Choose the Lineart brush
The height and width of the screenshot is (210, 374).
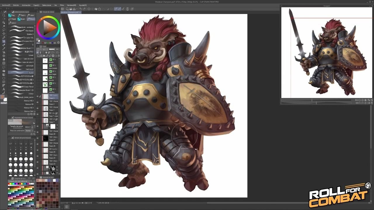pyautogui.click(x=21, y=55)
